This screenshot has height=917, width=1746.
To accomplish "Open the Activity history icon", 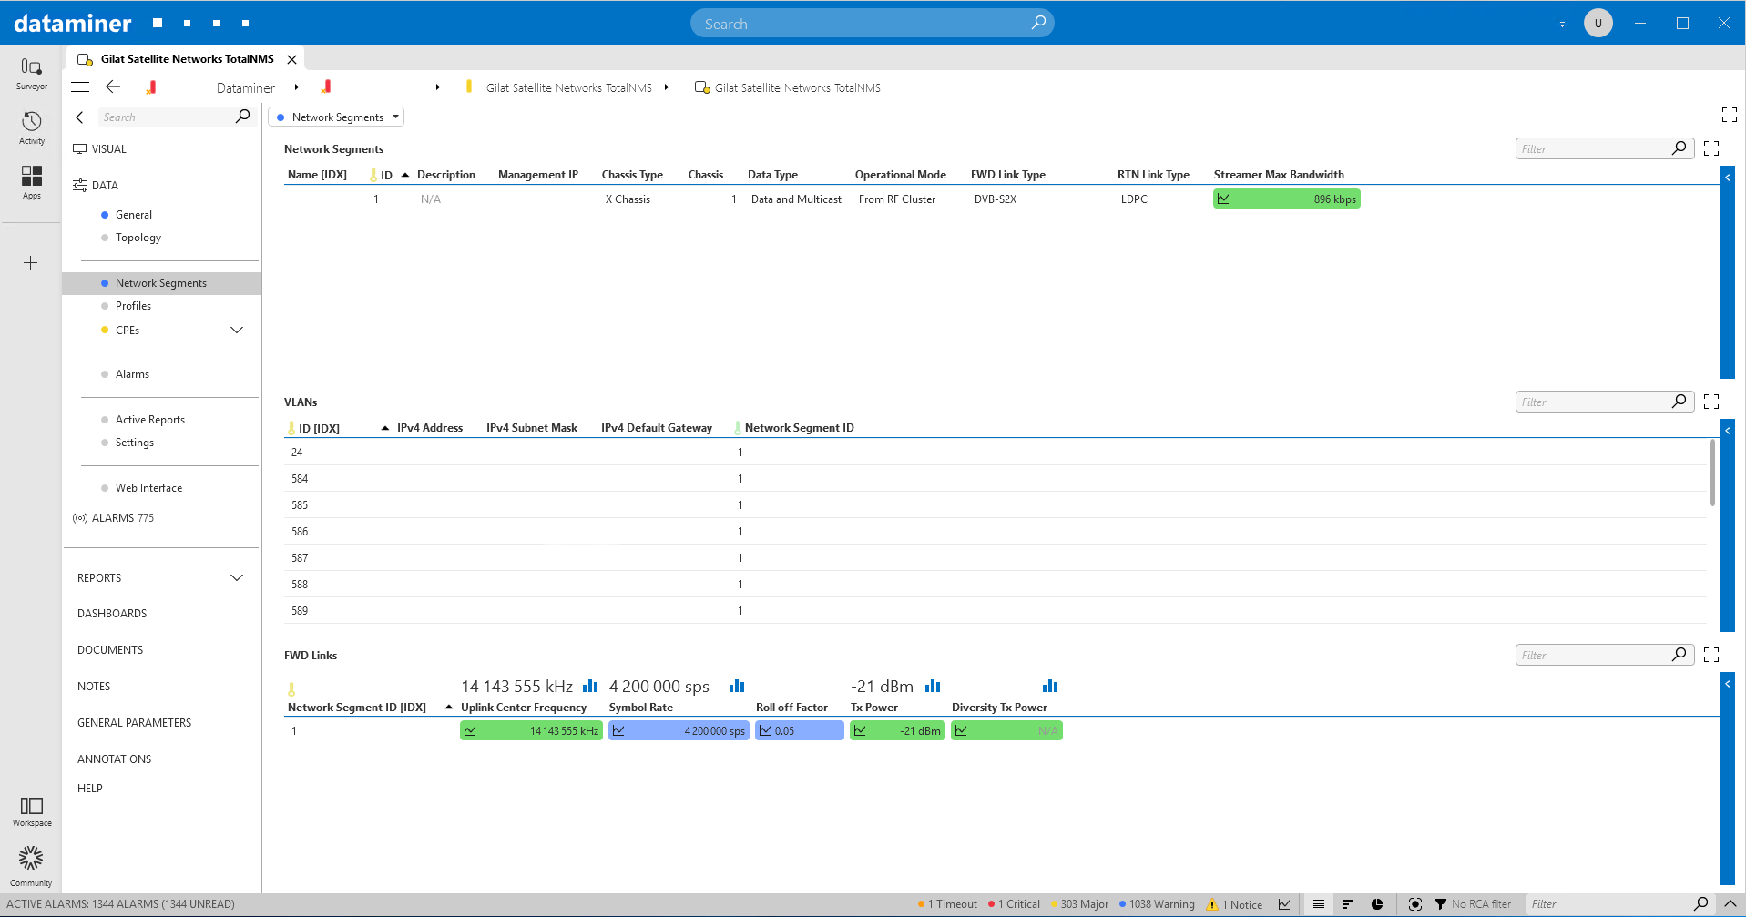I will click(x=31, y=127).
